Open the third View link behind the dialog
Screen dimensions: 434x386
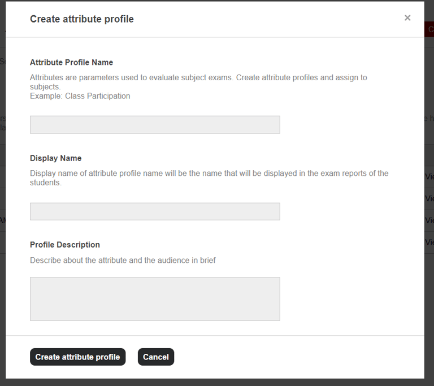click(429, 220)
